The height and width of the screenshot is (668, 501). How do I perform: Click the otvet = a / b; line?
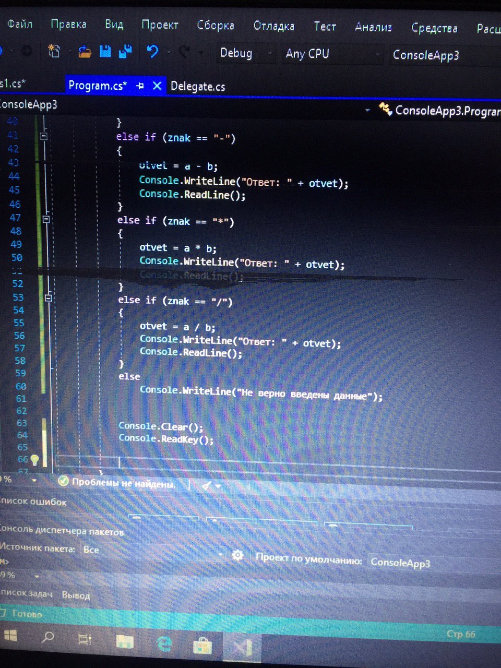[x=177, y=327]
